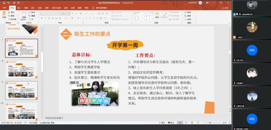The image size is (271, 130).
Task: Click the zoom slider in status bar
Action: 211,123
